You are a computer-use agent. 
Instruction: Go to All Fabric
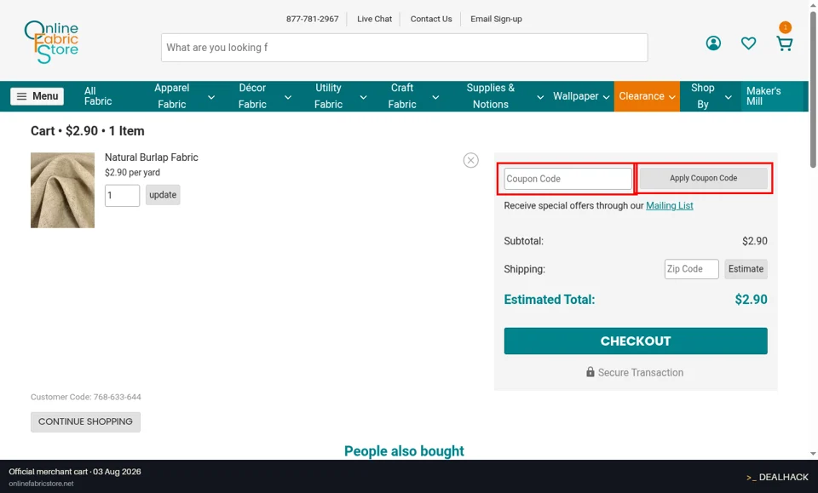tap(98, 96)
